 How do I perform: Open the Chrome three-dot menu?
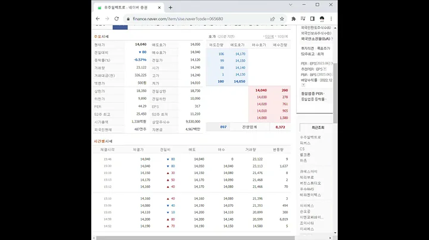tap(331, 19)
